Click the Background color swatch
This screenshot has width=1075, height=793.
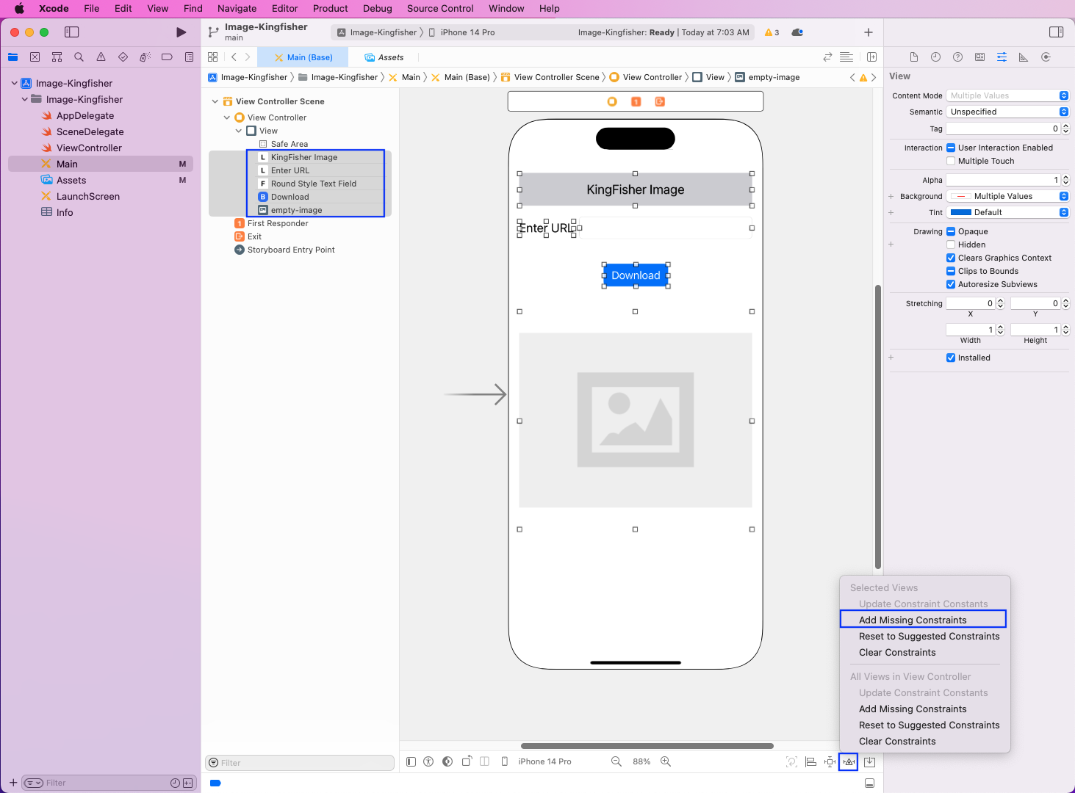(960, 196)
